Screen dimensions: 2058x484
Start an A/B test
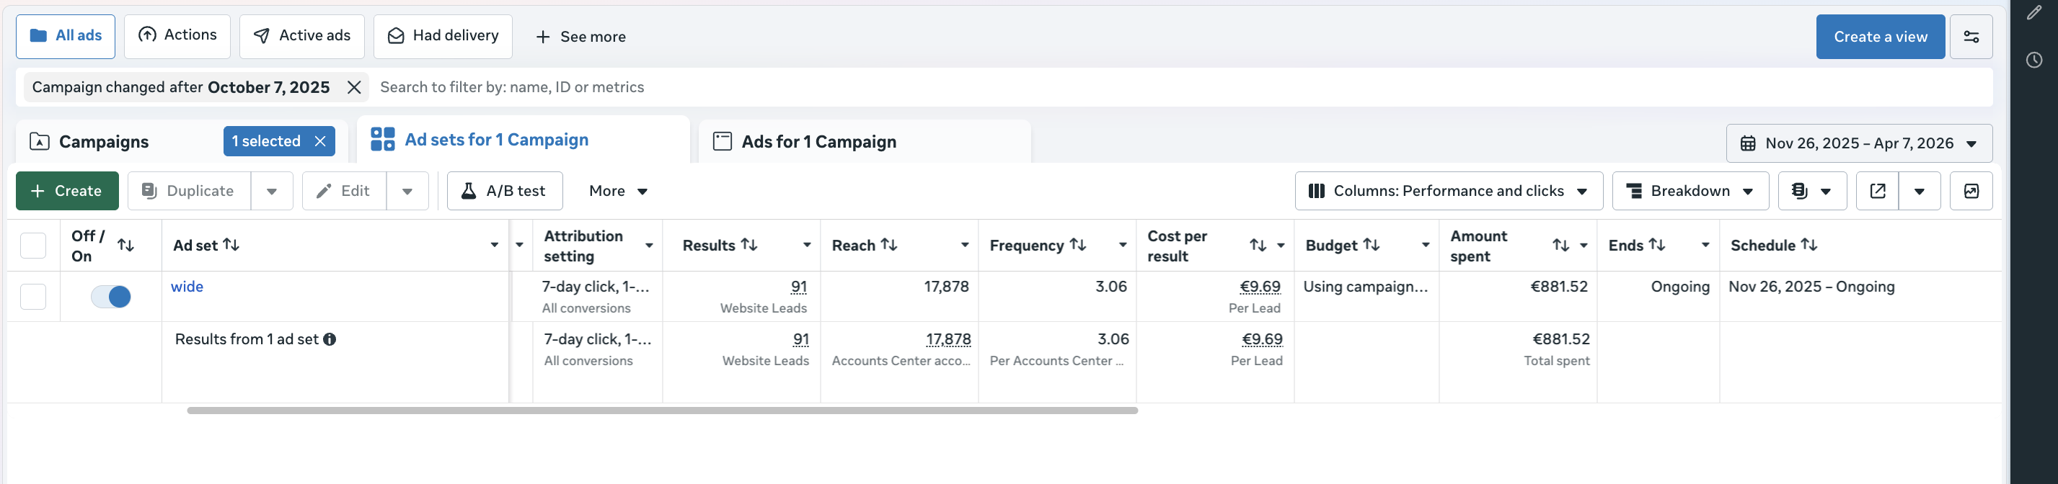505,192
